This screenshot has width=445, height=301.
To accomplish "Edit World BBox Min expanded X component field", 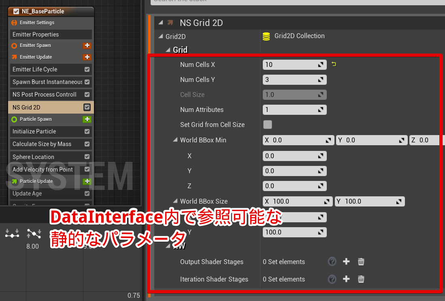I will point(295,156).
